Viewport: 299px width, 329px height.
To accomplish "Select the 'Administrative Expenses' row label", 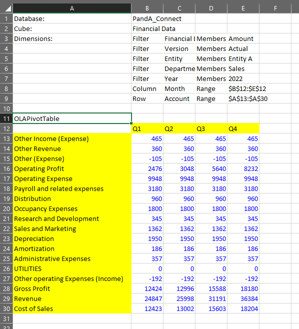I will click(72, 258).
